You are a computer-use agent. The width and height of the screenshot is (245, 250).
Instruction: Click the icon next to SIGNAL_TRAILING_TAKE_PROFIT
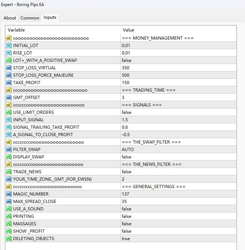pos(9,127)
